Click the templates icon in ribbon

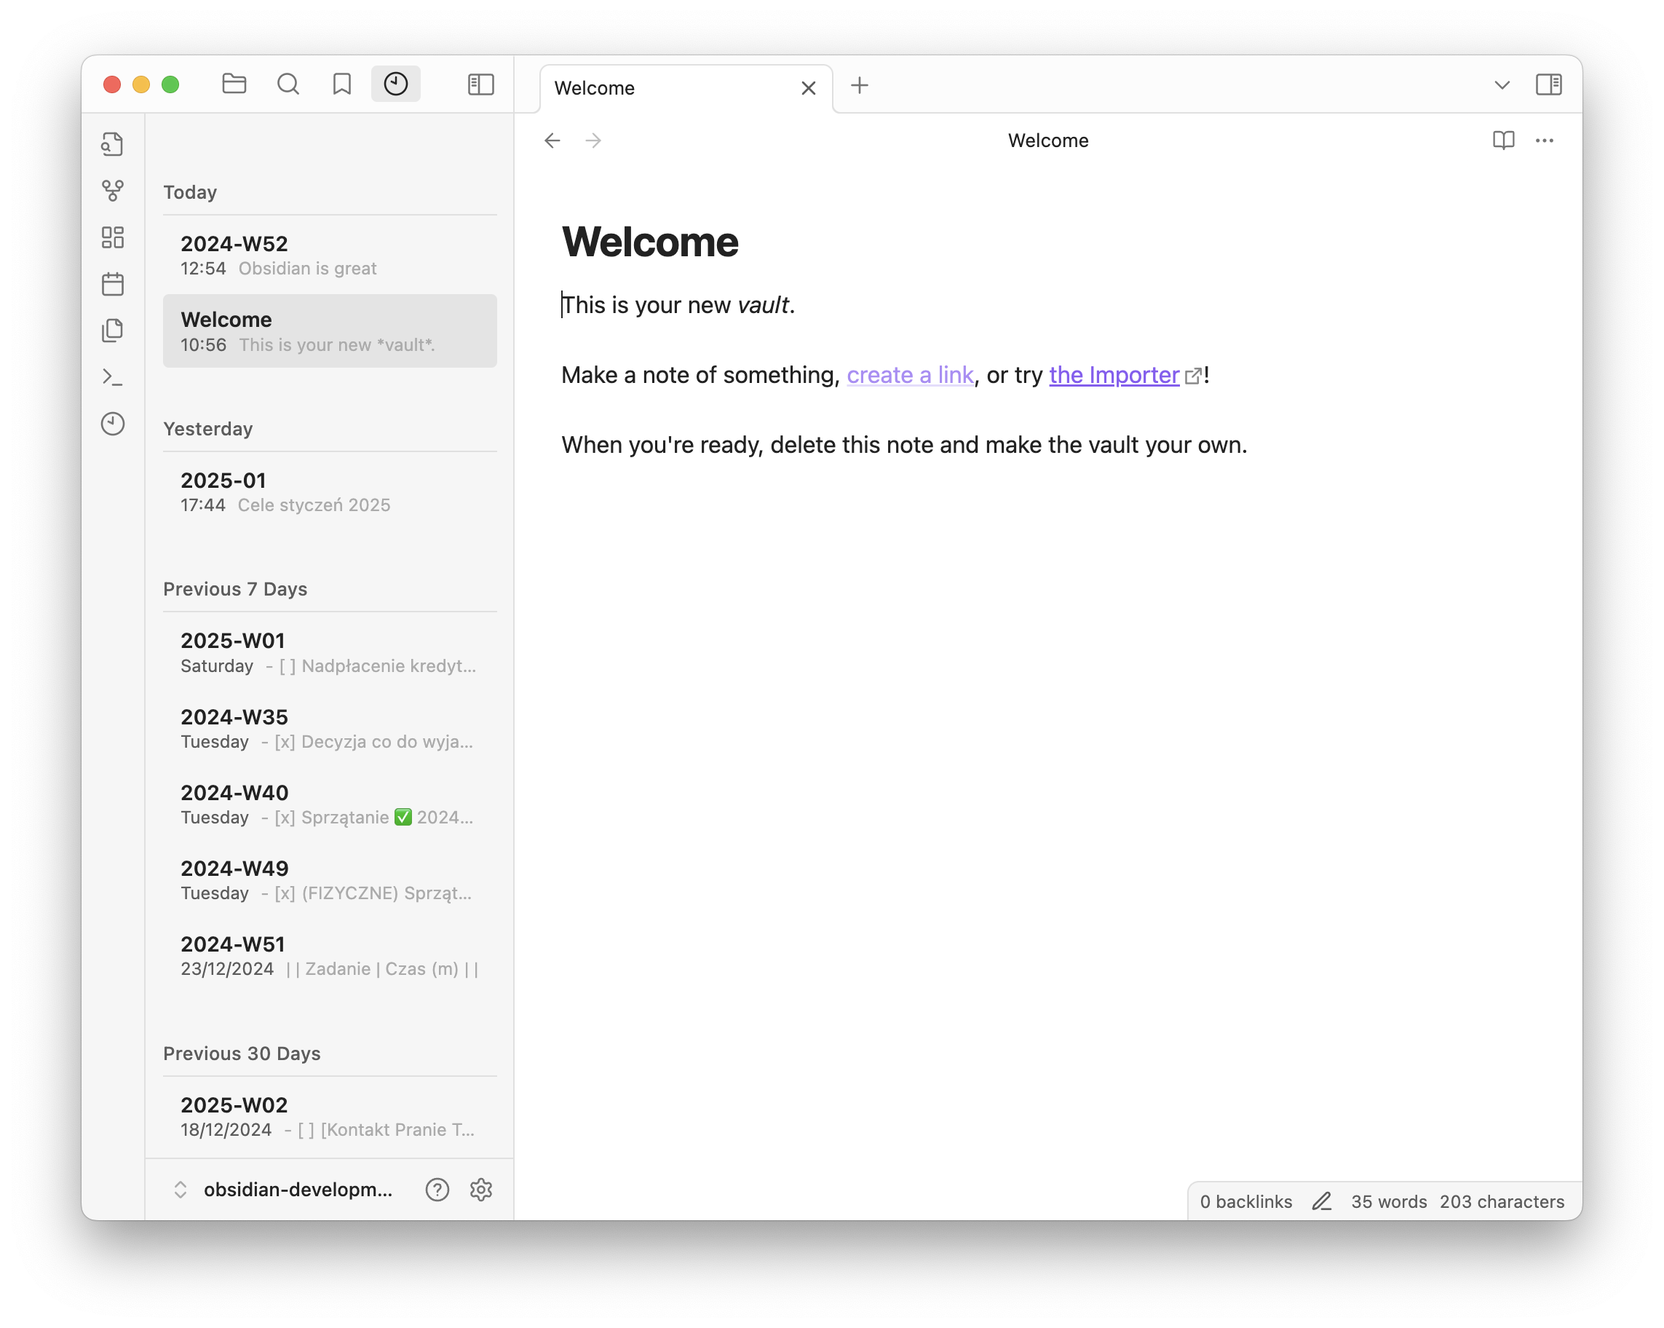pyautogui.click(x=113, y=331)
